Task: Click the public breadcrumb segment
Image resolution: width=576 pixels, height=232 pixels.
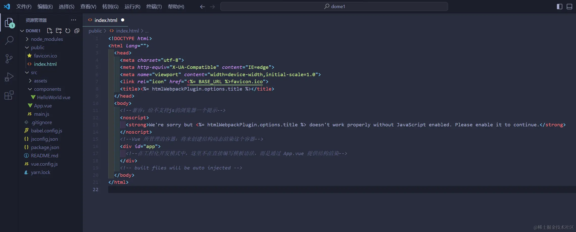Action: (x=95, y=31)
